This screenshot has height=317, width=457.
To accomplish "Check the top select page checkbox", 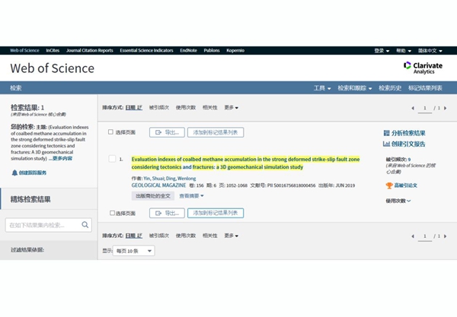I will point(111,132).
